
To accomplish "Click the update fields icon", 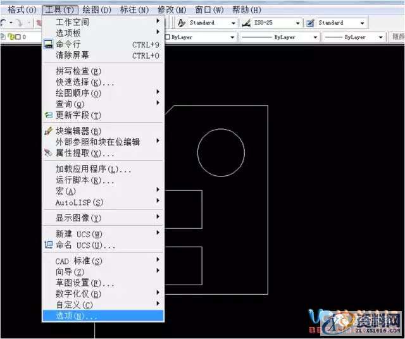I will click(49, 115).
